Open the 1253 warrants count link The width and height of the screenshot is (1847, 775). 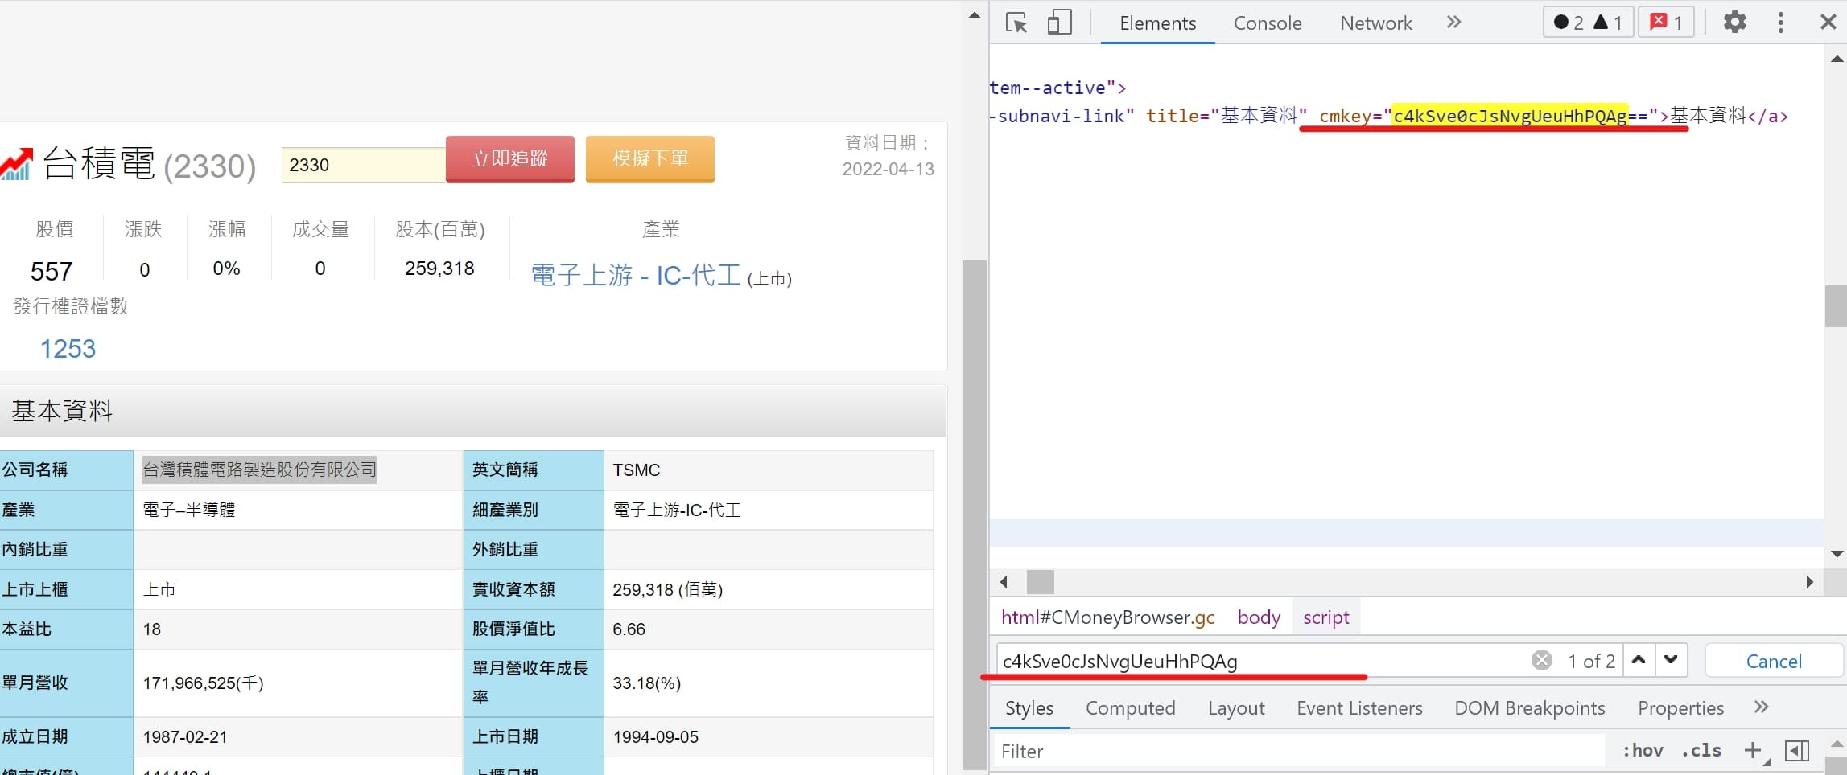pos(68,349)
